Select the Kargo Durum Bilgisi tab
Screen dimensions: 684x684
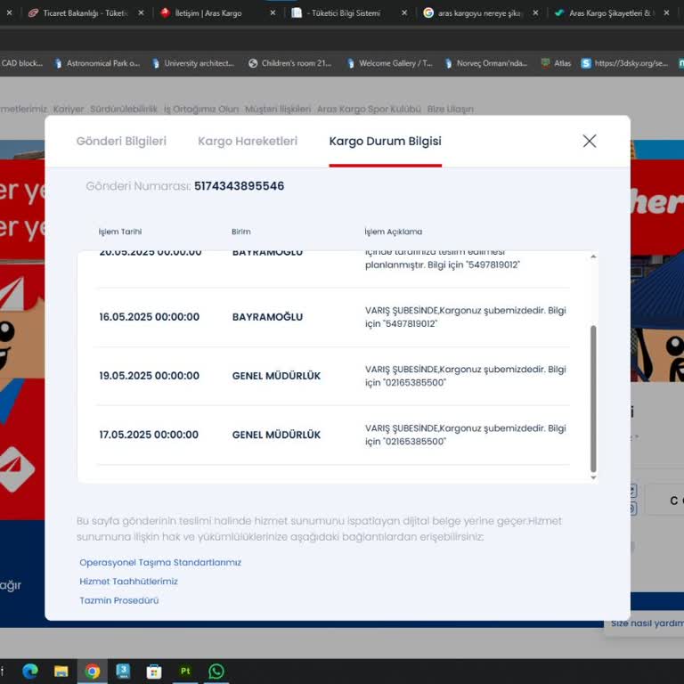point(385,142)
